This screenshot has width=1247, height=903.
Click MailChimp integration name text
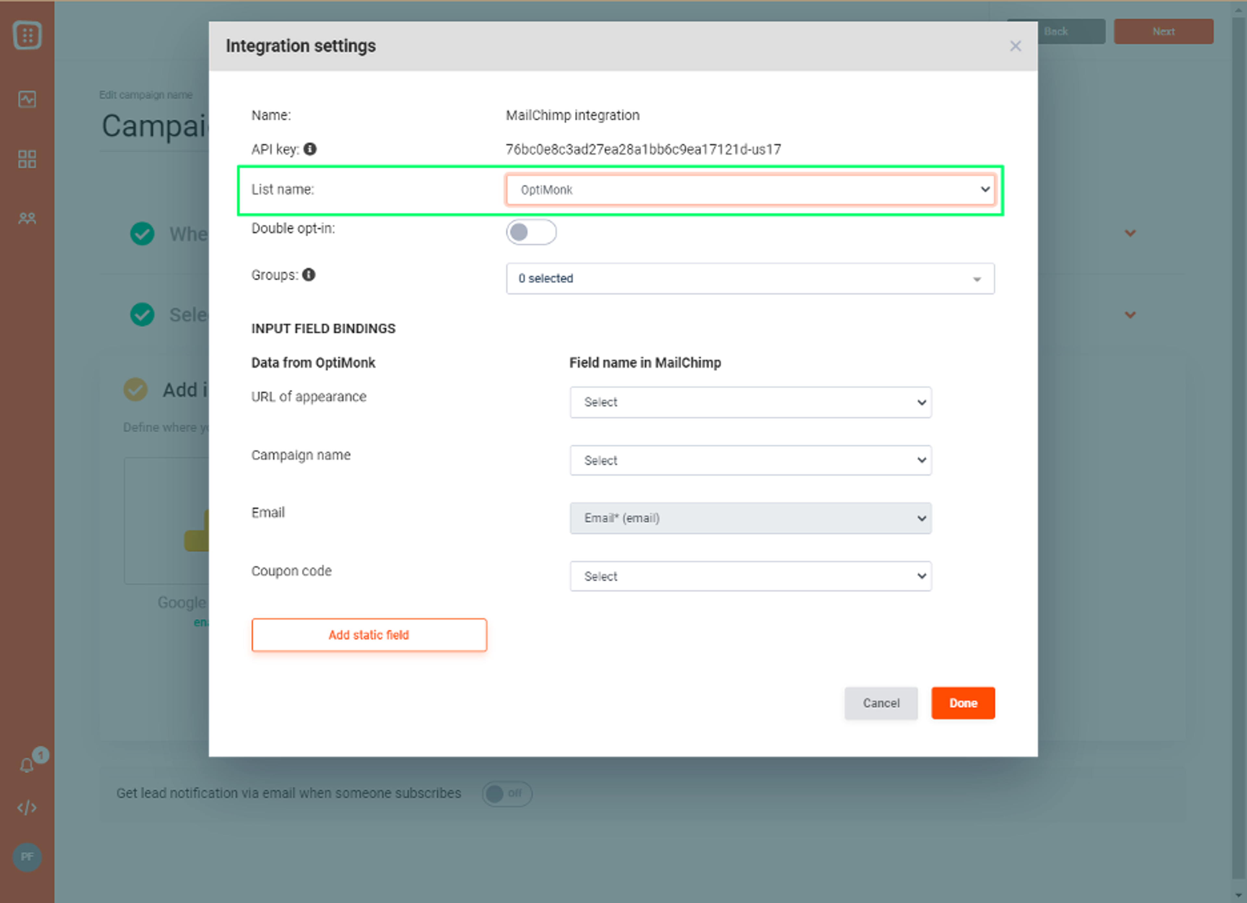pyautogui.click(x=573, y=116)
